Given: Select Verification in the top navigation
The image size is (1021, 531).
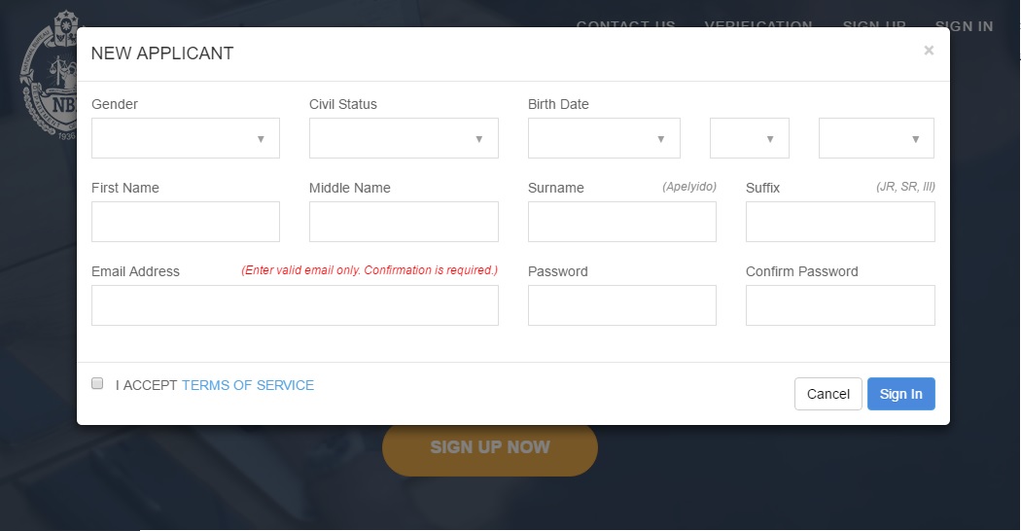Looking at the screenshot, I should [758, 24].
